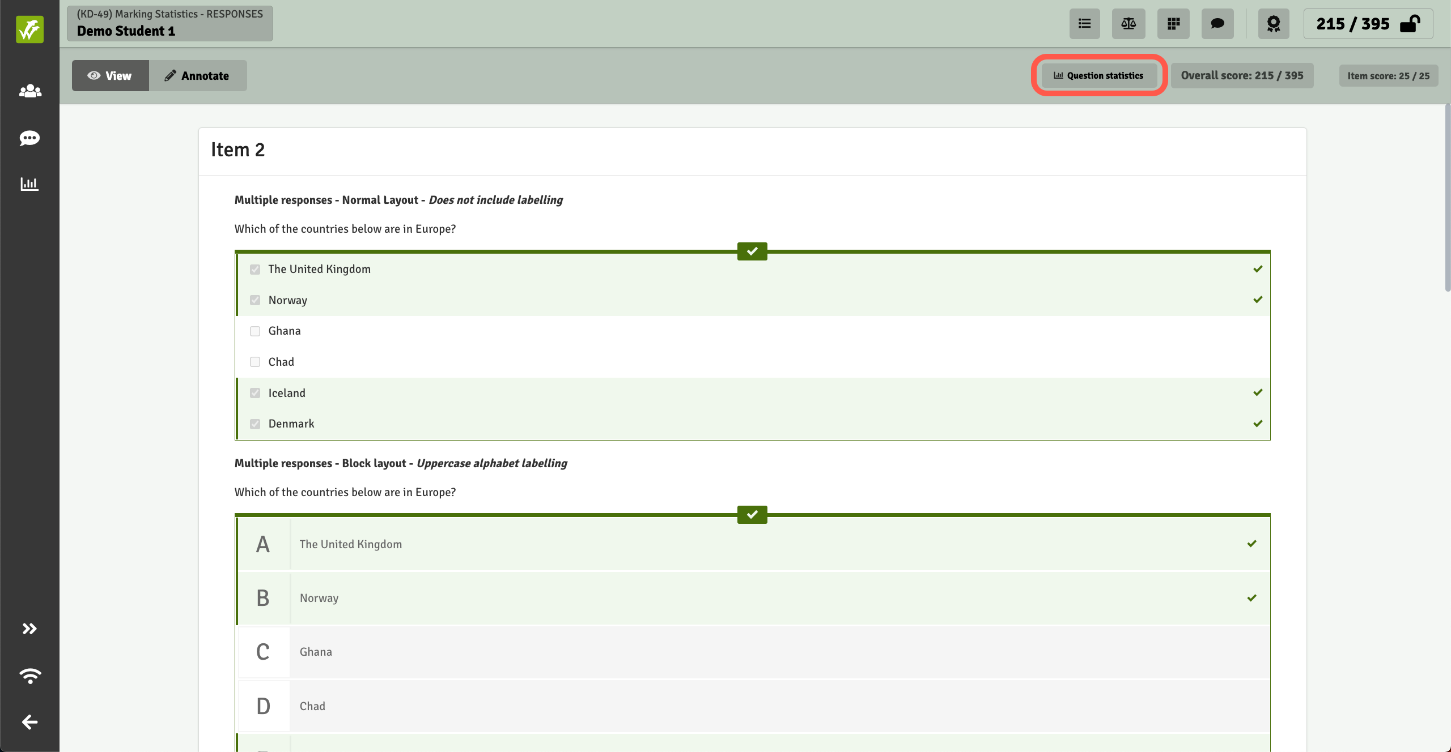Click the award ribbon icon
Viewport: 1451px width, 752px height.
(1274, 24)
